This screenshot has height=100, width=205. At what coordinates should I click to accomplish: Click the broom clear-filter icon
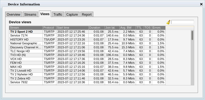point(168,22)
